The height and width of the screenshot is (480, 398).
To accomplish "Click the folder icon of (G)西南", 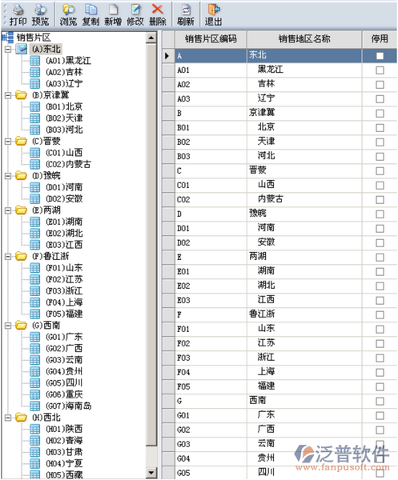I will tap(21, 325).
